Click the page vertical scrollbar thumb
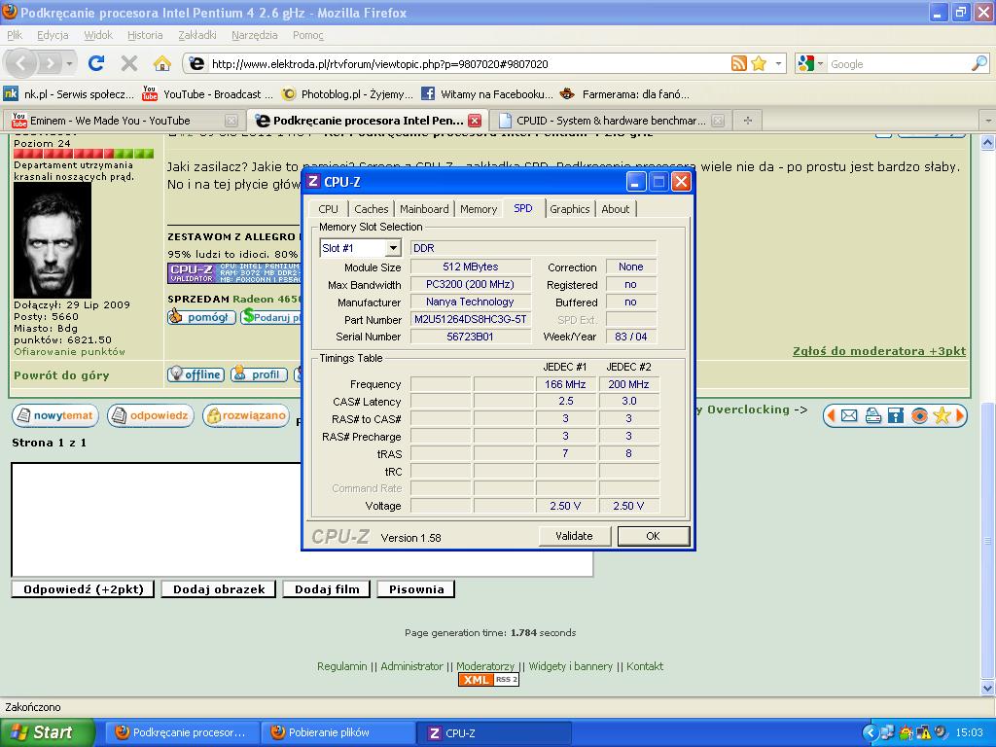Viewport: 996px width, 747px height. (x=987, y=540)
